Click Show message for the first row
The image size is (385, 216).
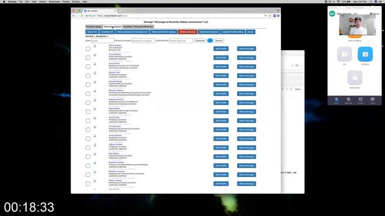point(247,49)
